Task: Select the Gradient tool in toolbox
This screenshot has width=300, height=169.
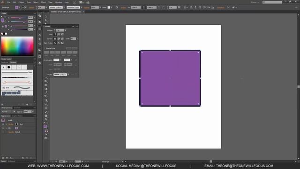Action: [46, 89]
